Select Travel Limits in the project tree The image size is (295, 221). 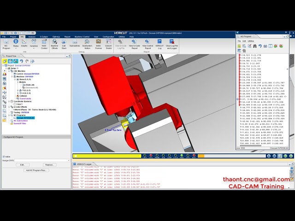pos(25,99)
